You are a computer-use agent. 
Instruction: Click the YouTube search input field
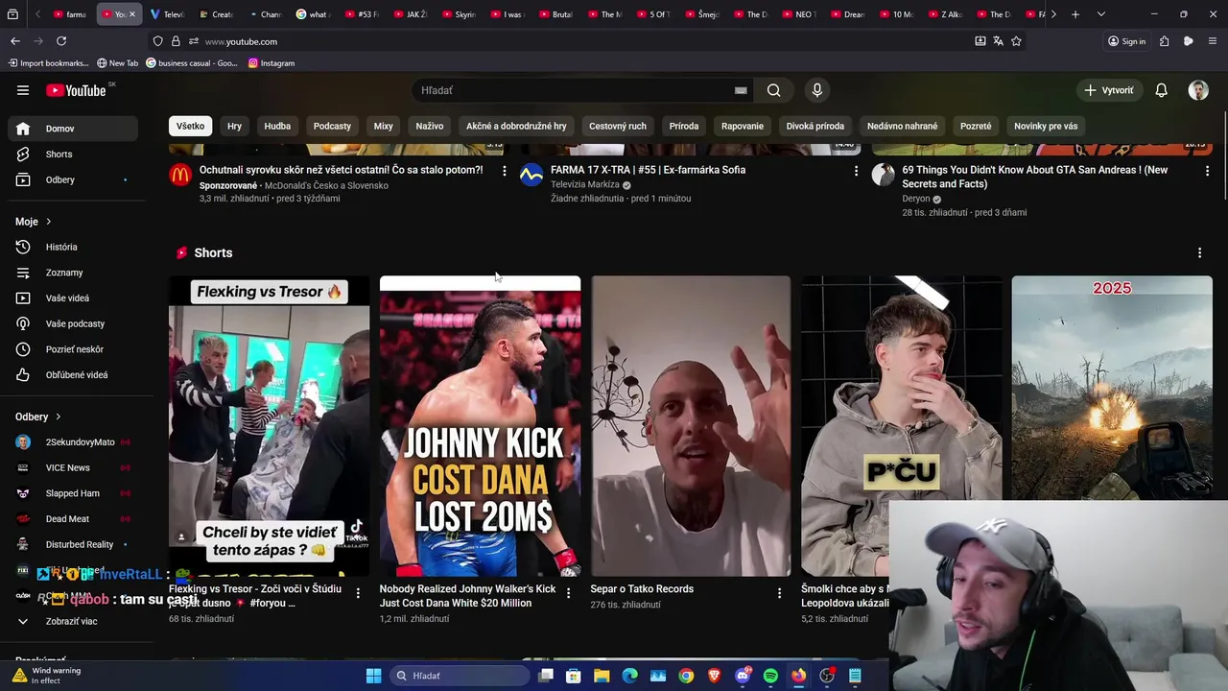click(x=576, y=90)
